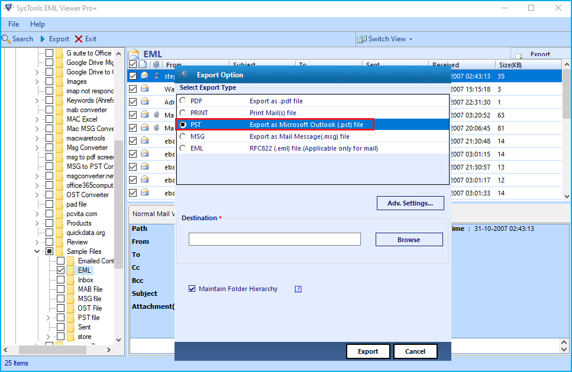This screenshot has height=372, width=572.
Task: Expand the store tree node
Action: click(x=48, y=337)
